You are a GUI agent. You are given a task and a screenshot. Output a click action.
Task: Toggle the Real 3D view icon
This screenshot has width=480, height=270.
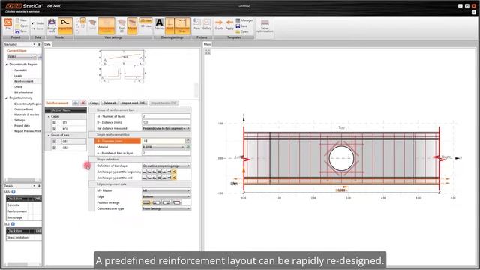point(121,25)
